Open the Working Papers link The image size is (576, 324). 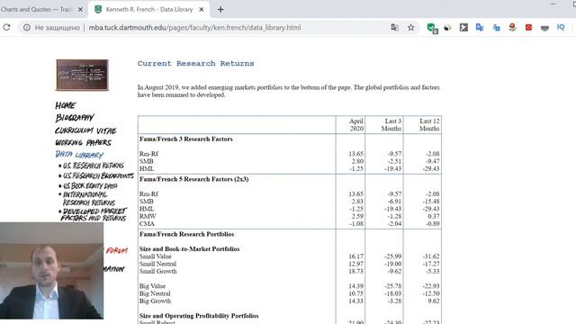83,142
